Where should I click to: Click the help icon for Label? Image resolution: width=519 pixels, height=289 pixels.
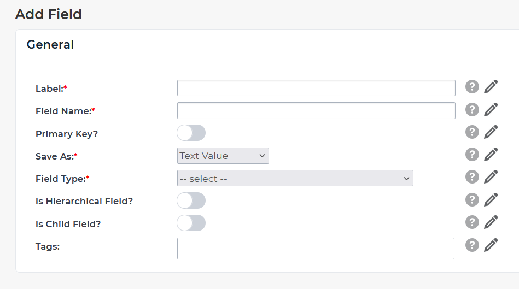(x=472, y=87)
